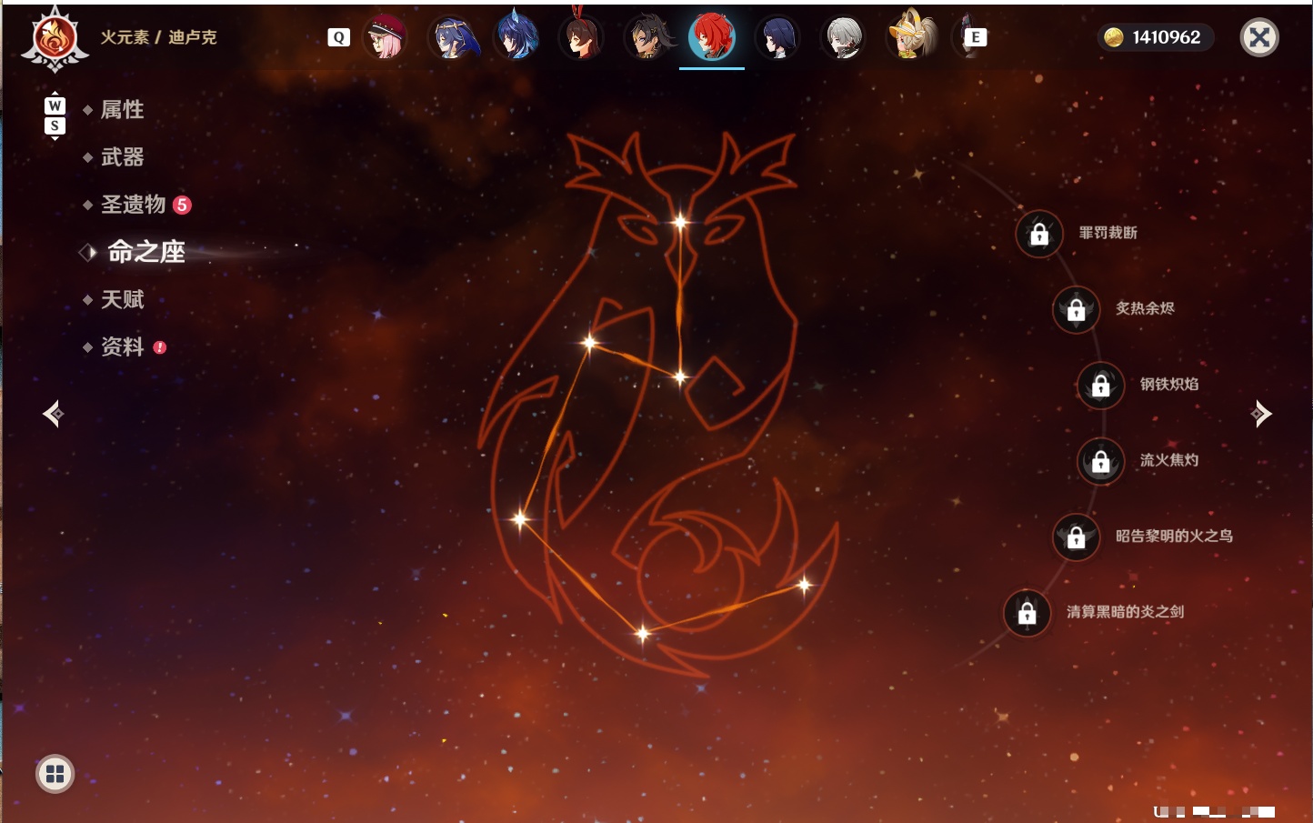Close the character screen with X button

(1259, 37)
